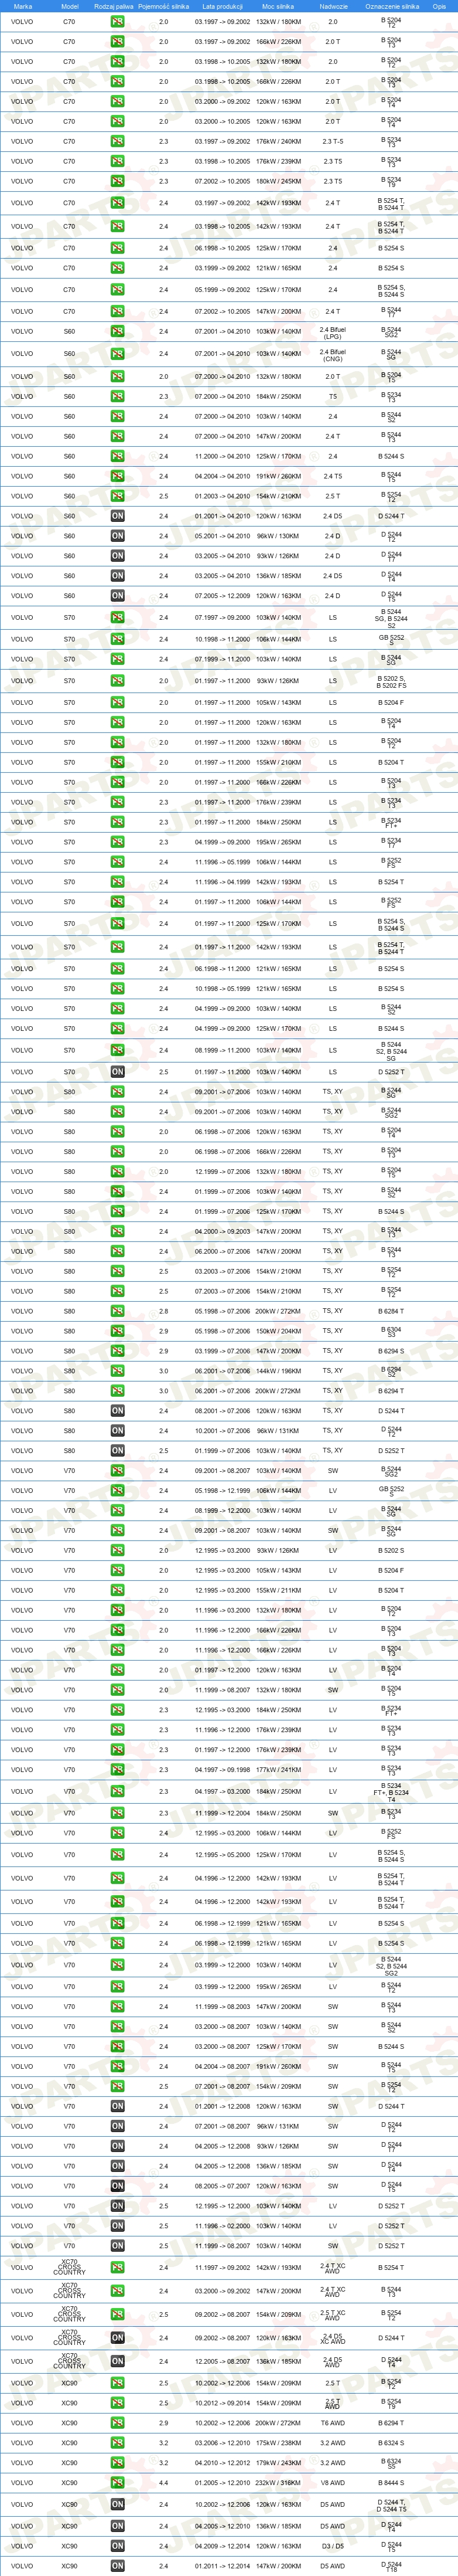The height and width of the screenshot is (2576, 458).
Task: Click petrol icon in XC90 T6 AWD row
Action: (x=117, y=2423)
